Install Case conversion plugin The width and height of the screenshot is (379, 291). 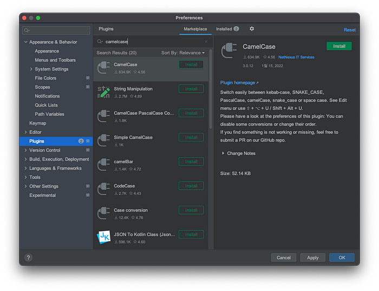click(191, 210)
